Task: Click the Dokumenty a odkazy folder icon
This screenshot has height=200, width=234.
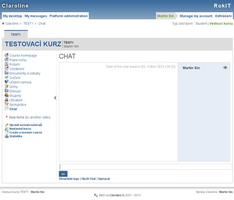Action: [x=6, y=73]
